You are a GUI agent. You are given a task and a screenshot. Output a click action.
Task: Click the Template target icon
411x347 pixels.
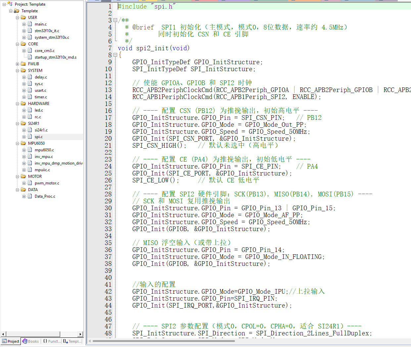pyautogui.click(x=17, y=11)
